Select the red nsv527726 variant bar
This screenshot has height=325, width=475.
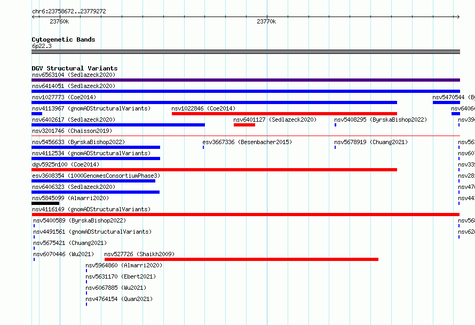(x=241, y=259)
